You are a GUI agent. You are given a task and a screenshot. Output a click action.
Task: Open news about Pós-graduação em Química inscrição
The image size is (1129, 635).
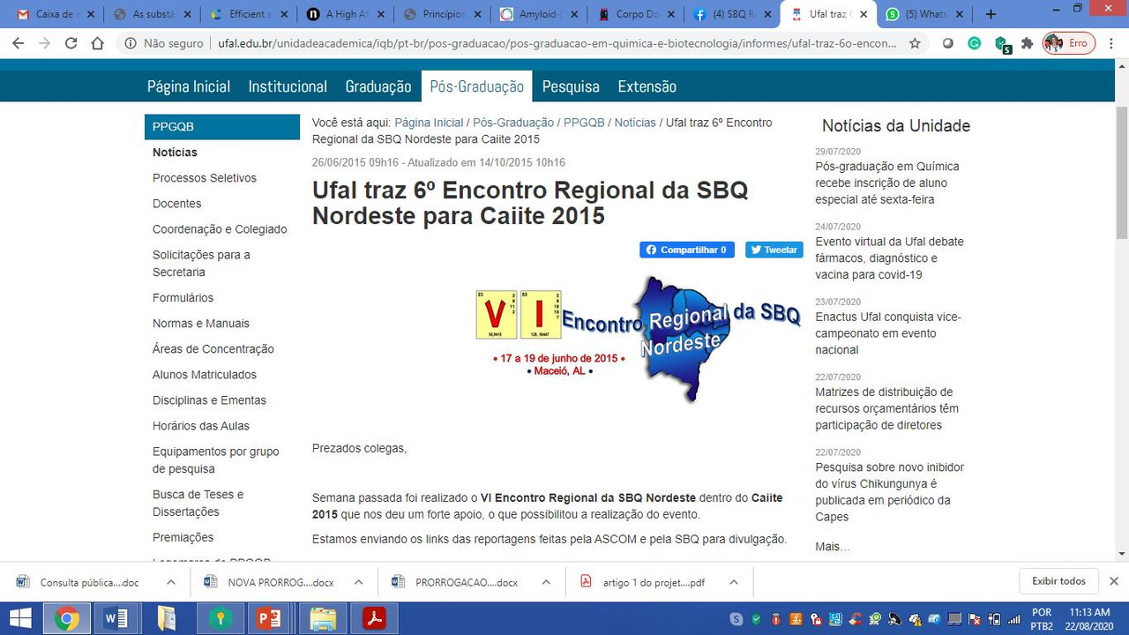887,183
